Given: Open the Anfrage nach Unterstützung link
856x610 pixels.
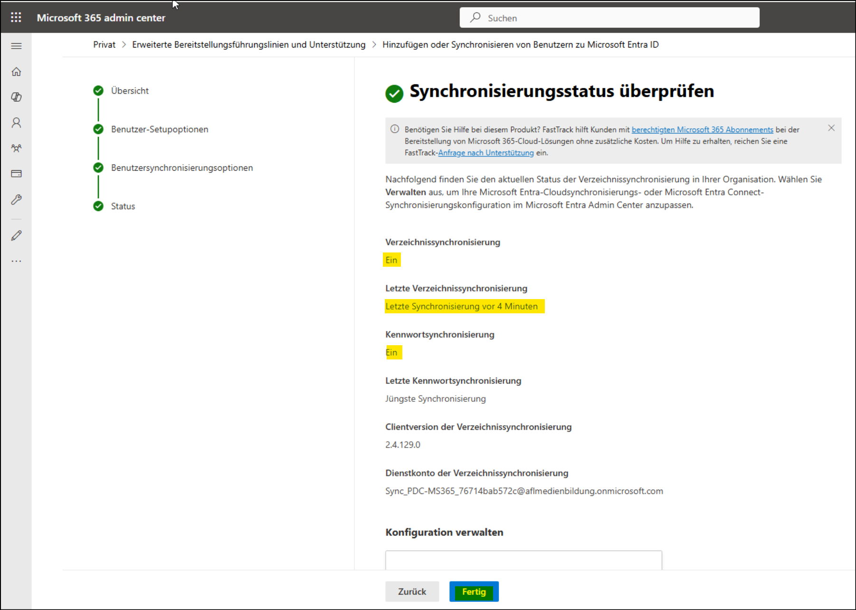Looking at the screenshot, I should 485,153.
